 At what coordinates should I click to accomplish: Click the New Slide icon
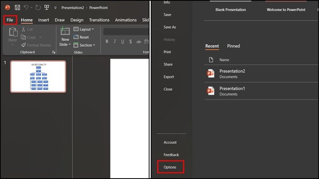click(65, 31)
